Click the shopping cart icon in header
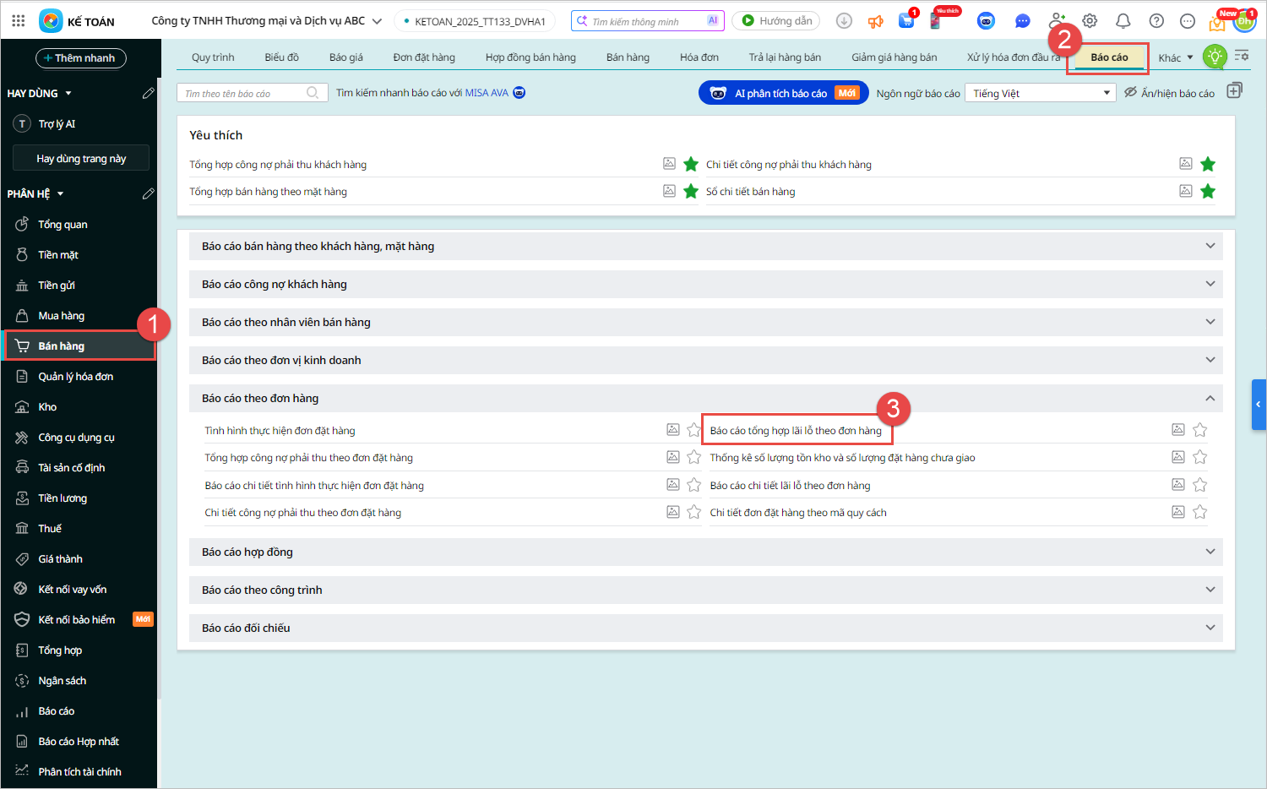The image size is (1267, 789). 906,21
